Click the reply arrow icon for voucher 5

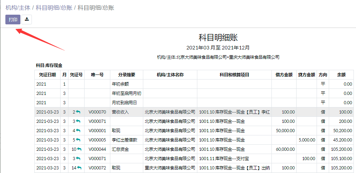[78, 140]
